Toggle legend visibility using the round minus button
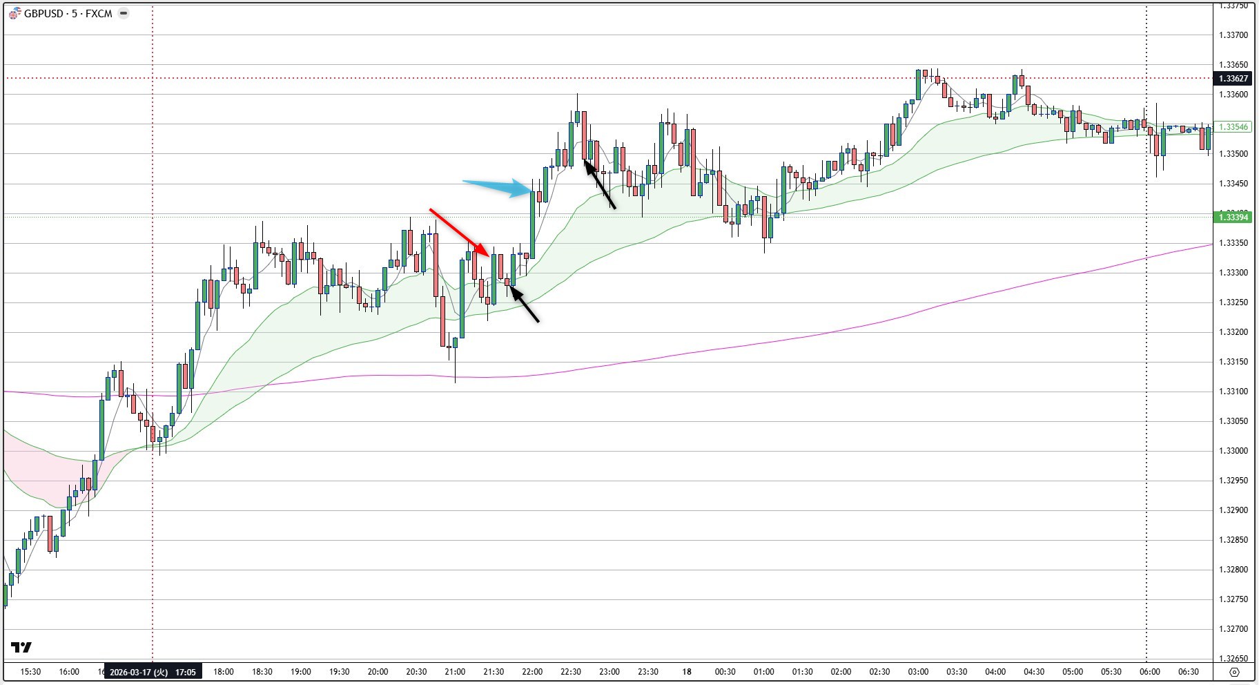The width and height of the screenshot is (1259, 685). pos(122,12)
